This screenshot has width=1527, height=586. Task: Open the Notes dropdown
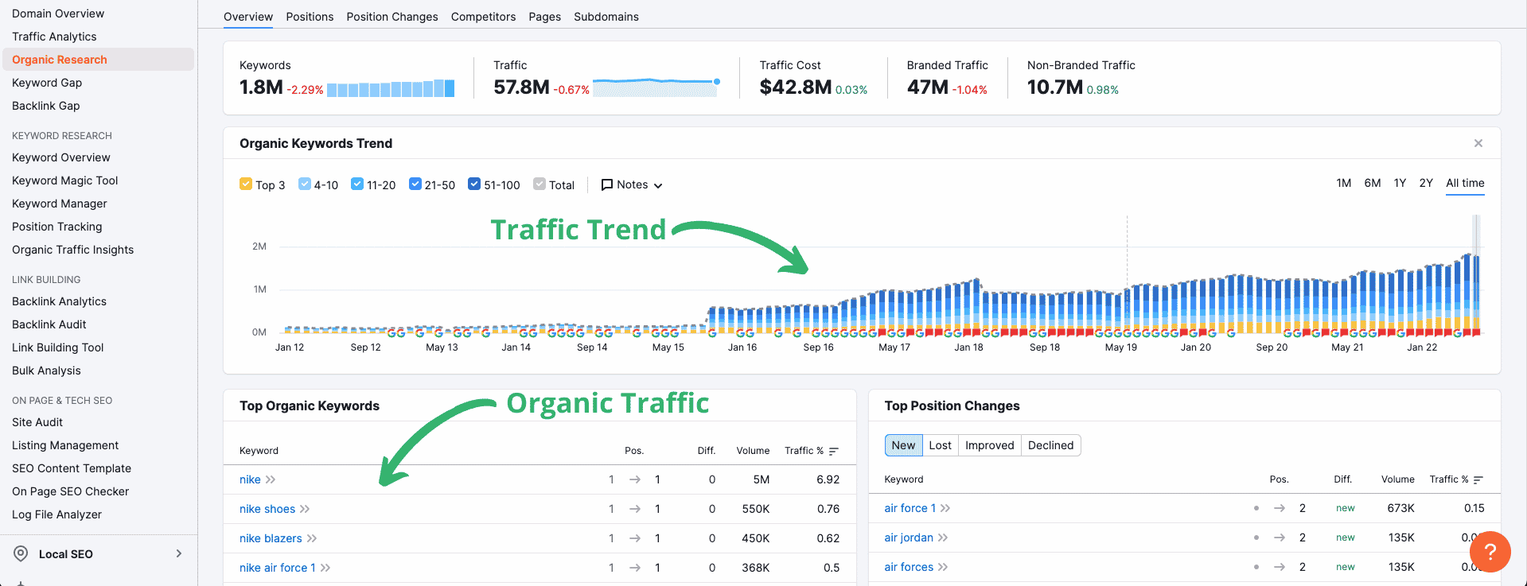pyautogui.click(x=632, y=184)
